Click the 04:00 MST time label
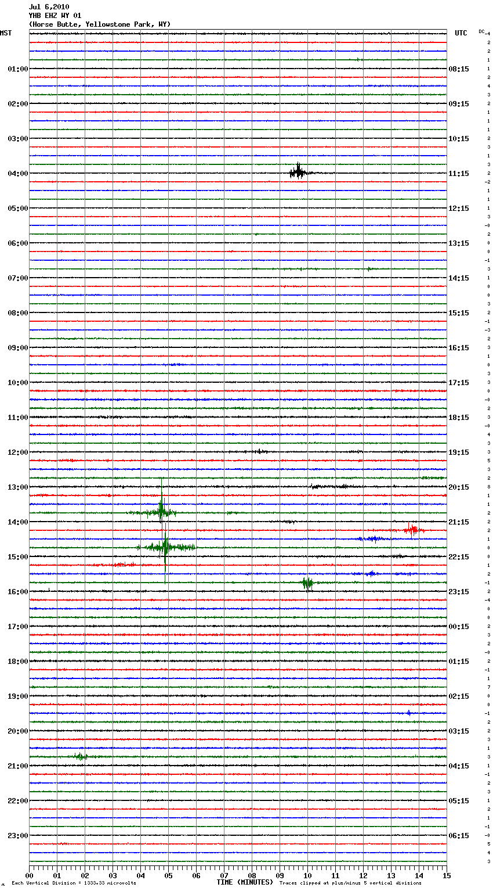Image resolution: width=493 pixels, height=891 pixels. pos(17,174)
